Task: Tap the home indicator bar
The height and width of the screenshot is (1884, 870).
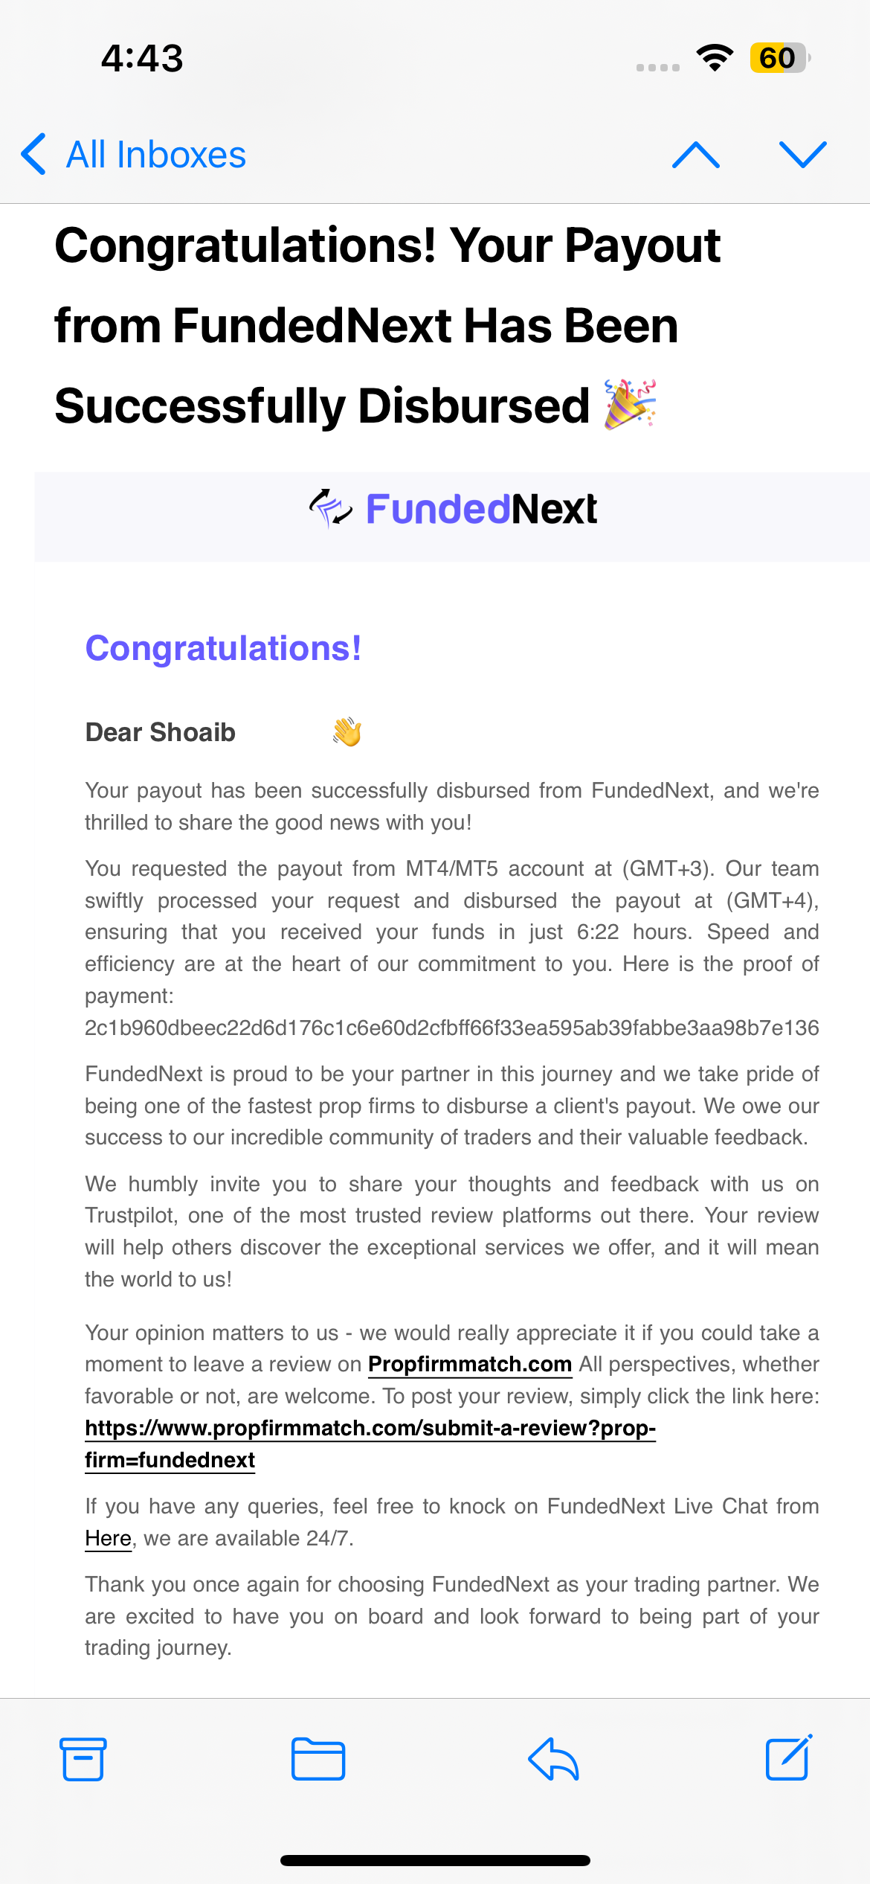Action: pos(435,1860)
